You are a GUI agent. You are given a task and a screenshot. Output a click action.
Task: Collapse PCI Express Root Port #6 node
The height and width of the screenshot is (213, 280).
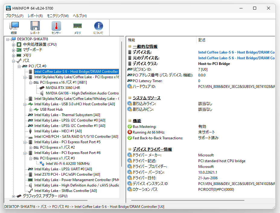click(x=25, y=153)
